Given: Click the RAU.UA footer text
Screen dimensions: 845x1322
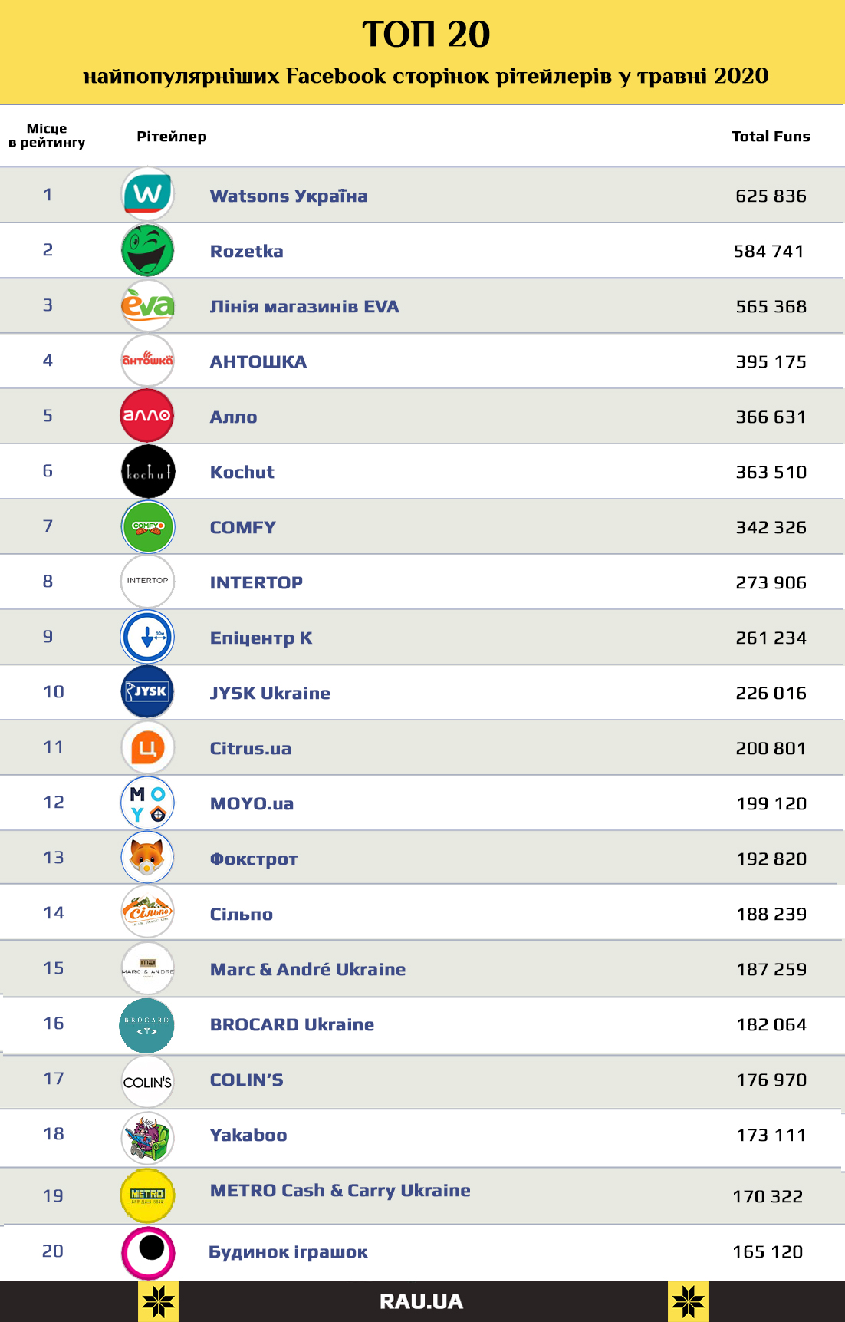Looking at the screenshot, I should (421, 1301).
